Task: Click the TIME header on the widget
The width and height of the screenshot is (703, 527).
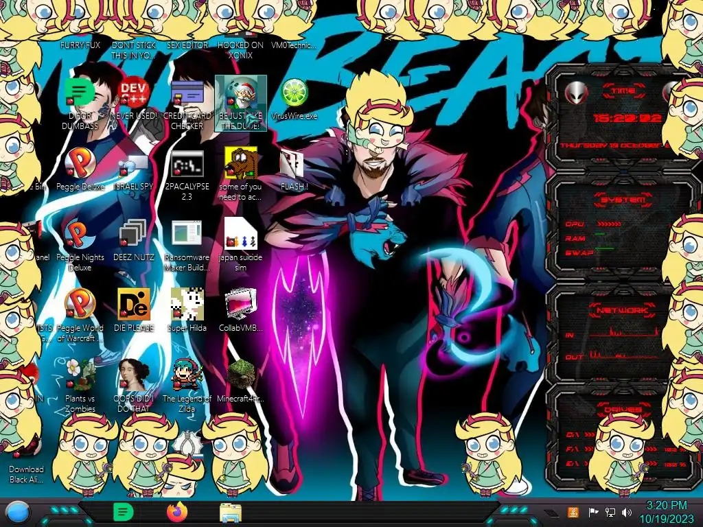Action: tap(623, 91)
